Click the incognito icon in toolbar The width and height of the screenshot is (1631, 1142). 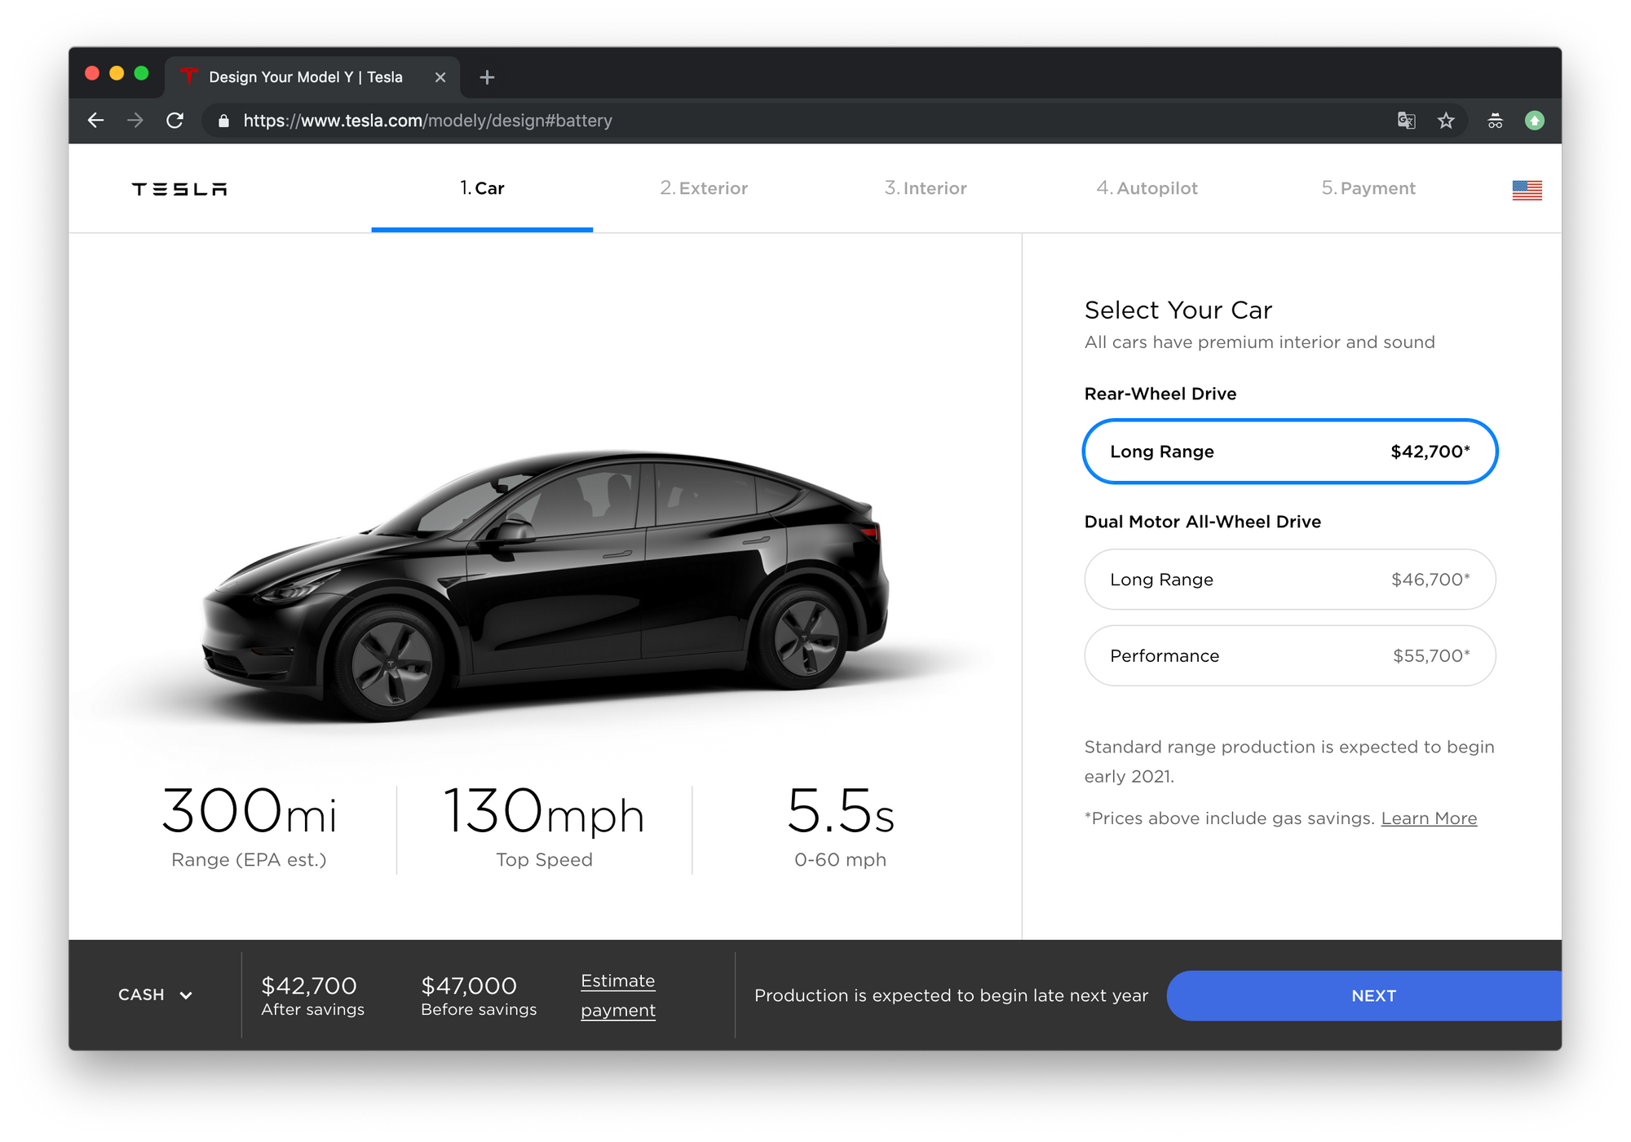point(1495,121)
